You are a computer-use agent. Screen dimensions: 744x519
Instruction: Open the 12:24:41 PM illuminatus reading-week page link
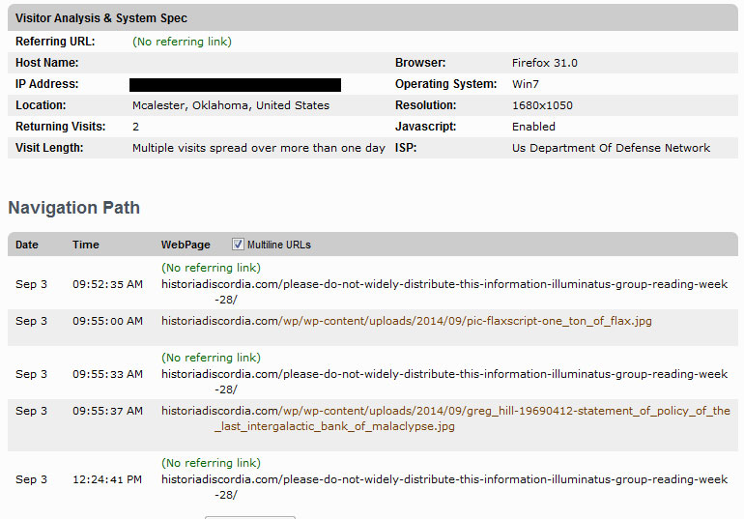click(x=444, y=487)
